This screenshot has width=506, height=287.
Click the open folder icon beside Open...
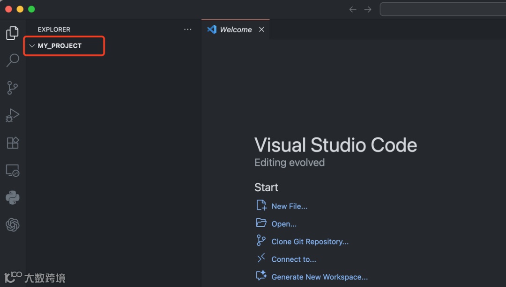point(261,222)
